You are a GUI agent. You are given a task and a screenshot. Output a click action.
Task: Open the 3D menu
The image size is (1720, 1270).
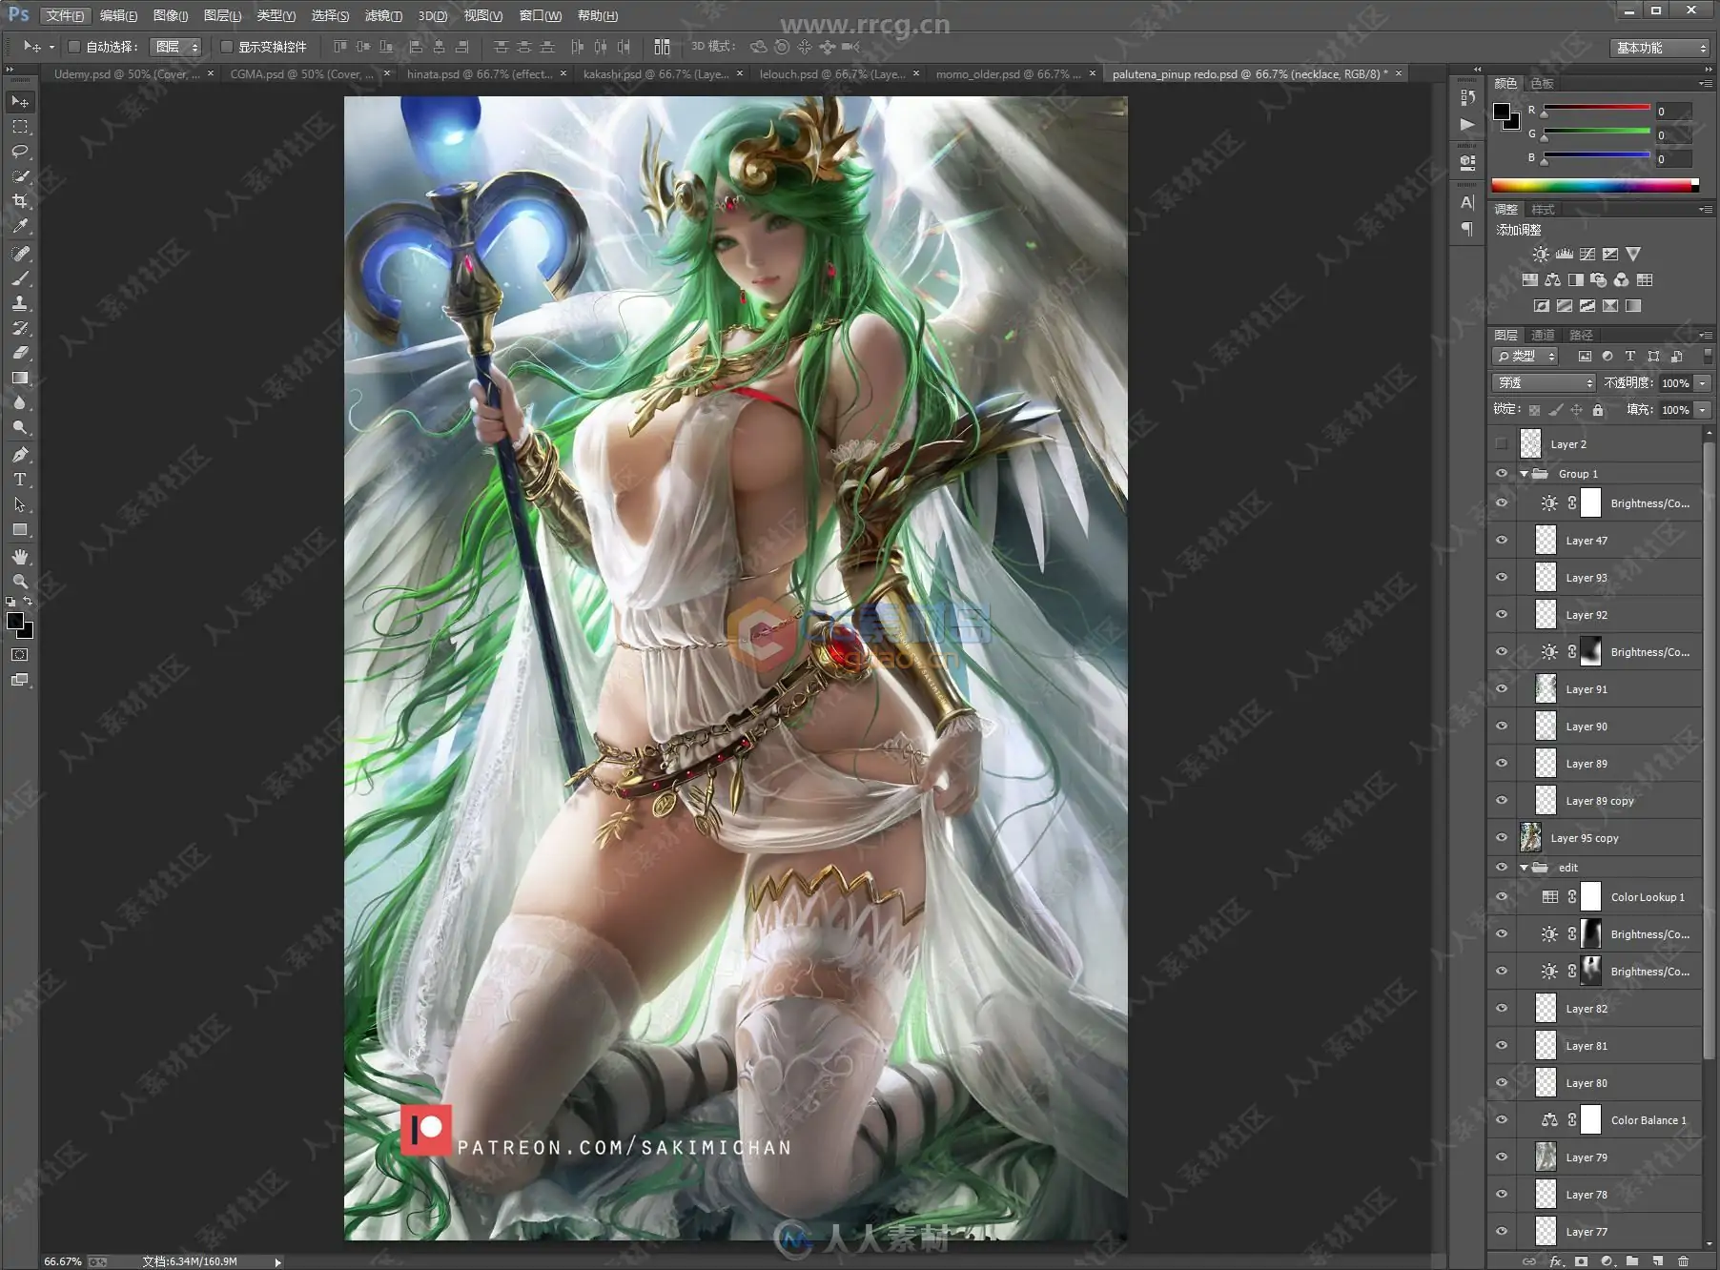(433, 15)
